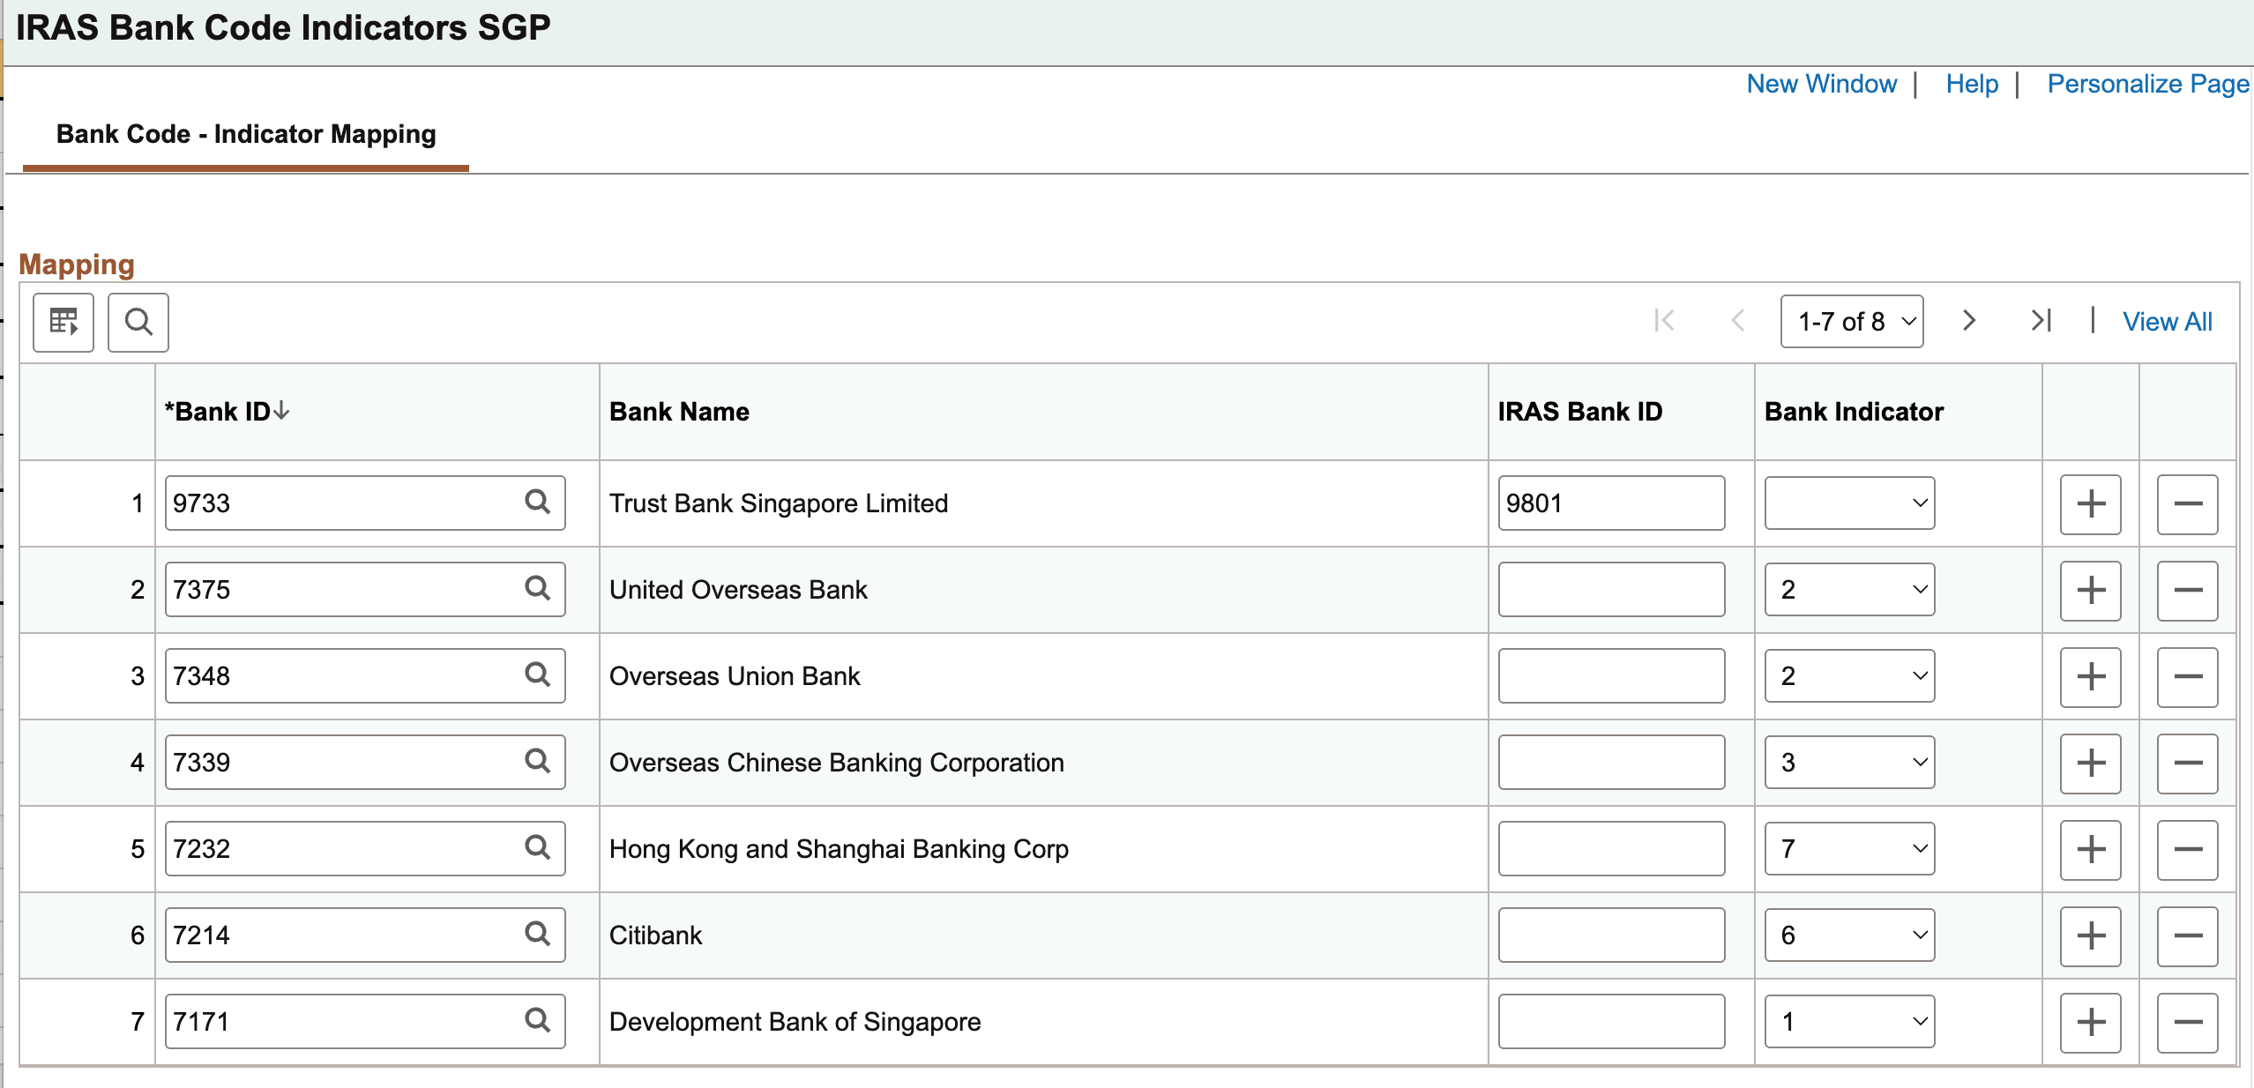Open Bank Indicator dropdown for Overseas Union Bank

pos(1849,676)
